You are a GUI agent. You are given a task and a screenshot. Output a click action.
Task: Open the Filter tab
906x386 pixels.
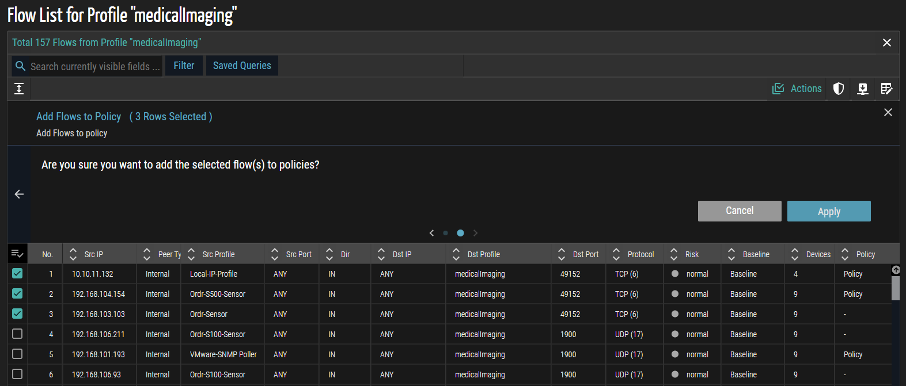tap(184, 66)
